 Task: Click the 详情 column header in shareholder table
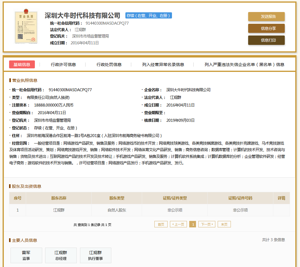281,198
